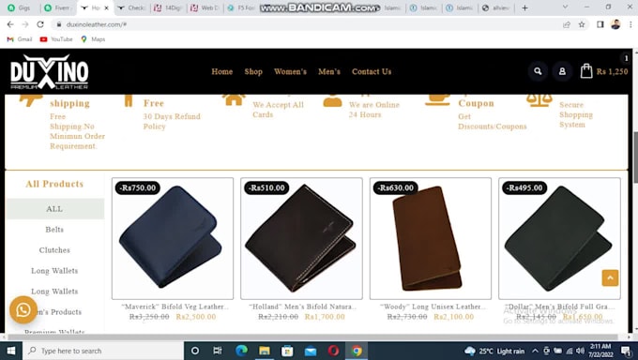Go to Home in site navigation
The image size is (638, 360).
[x=222, y=71]
